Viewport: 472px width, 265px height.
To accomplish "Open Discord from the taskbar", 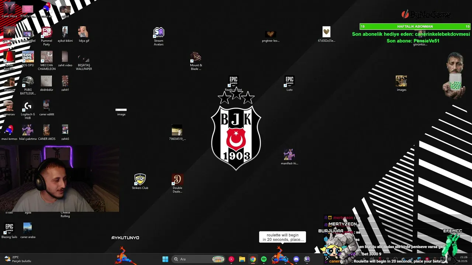I will (296, 259).
